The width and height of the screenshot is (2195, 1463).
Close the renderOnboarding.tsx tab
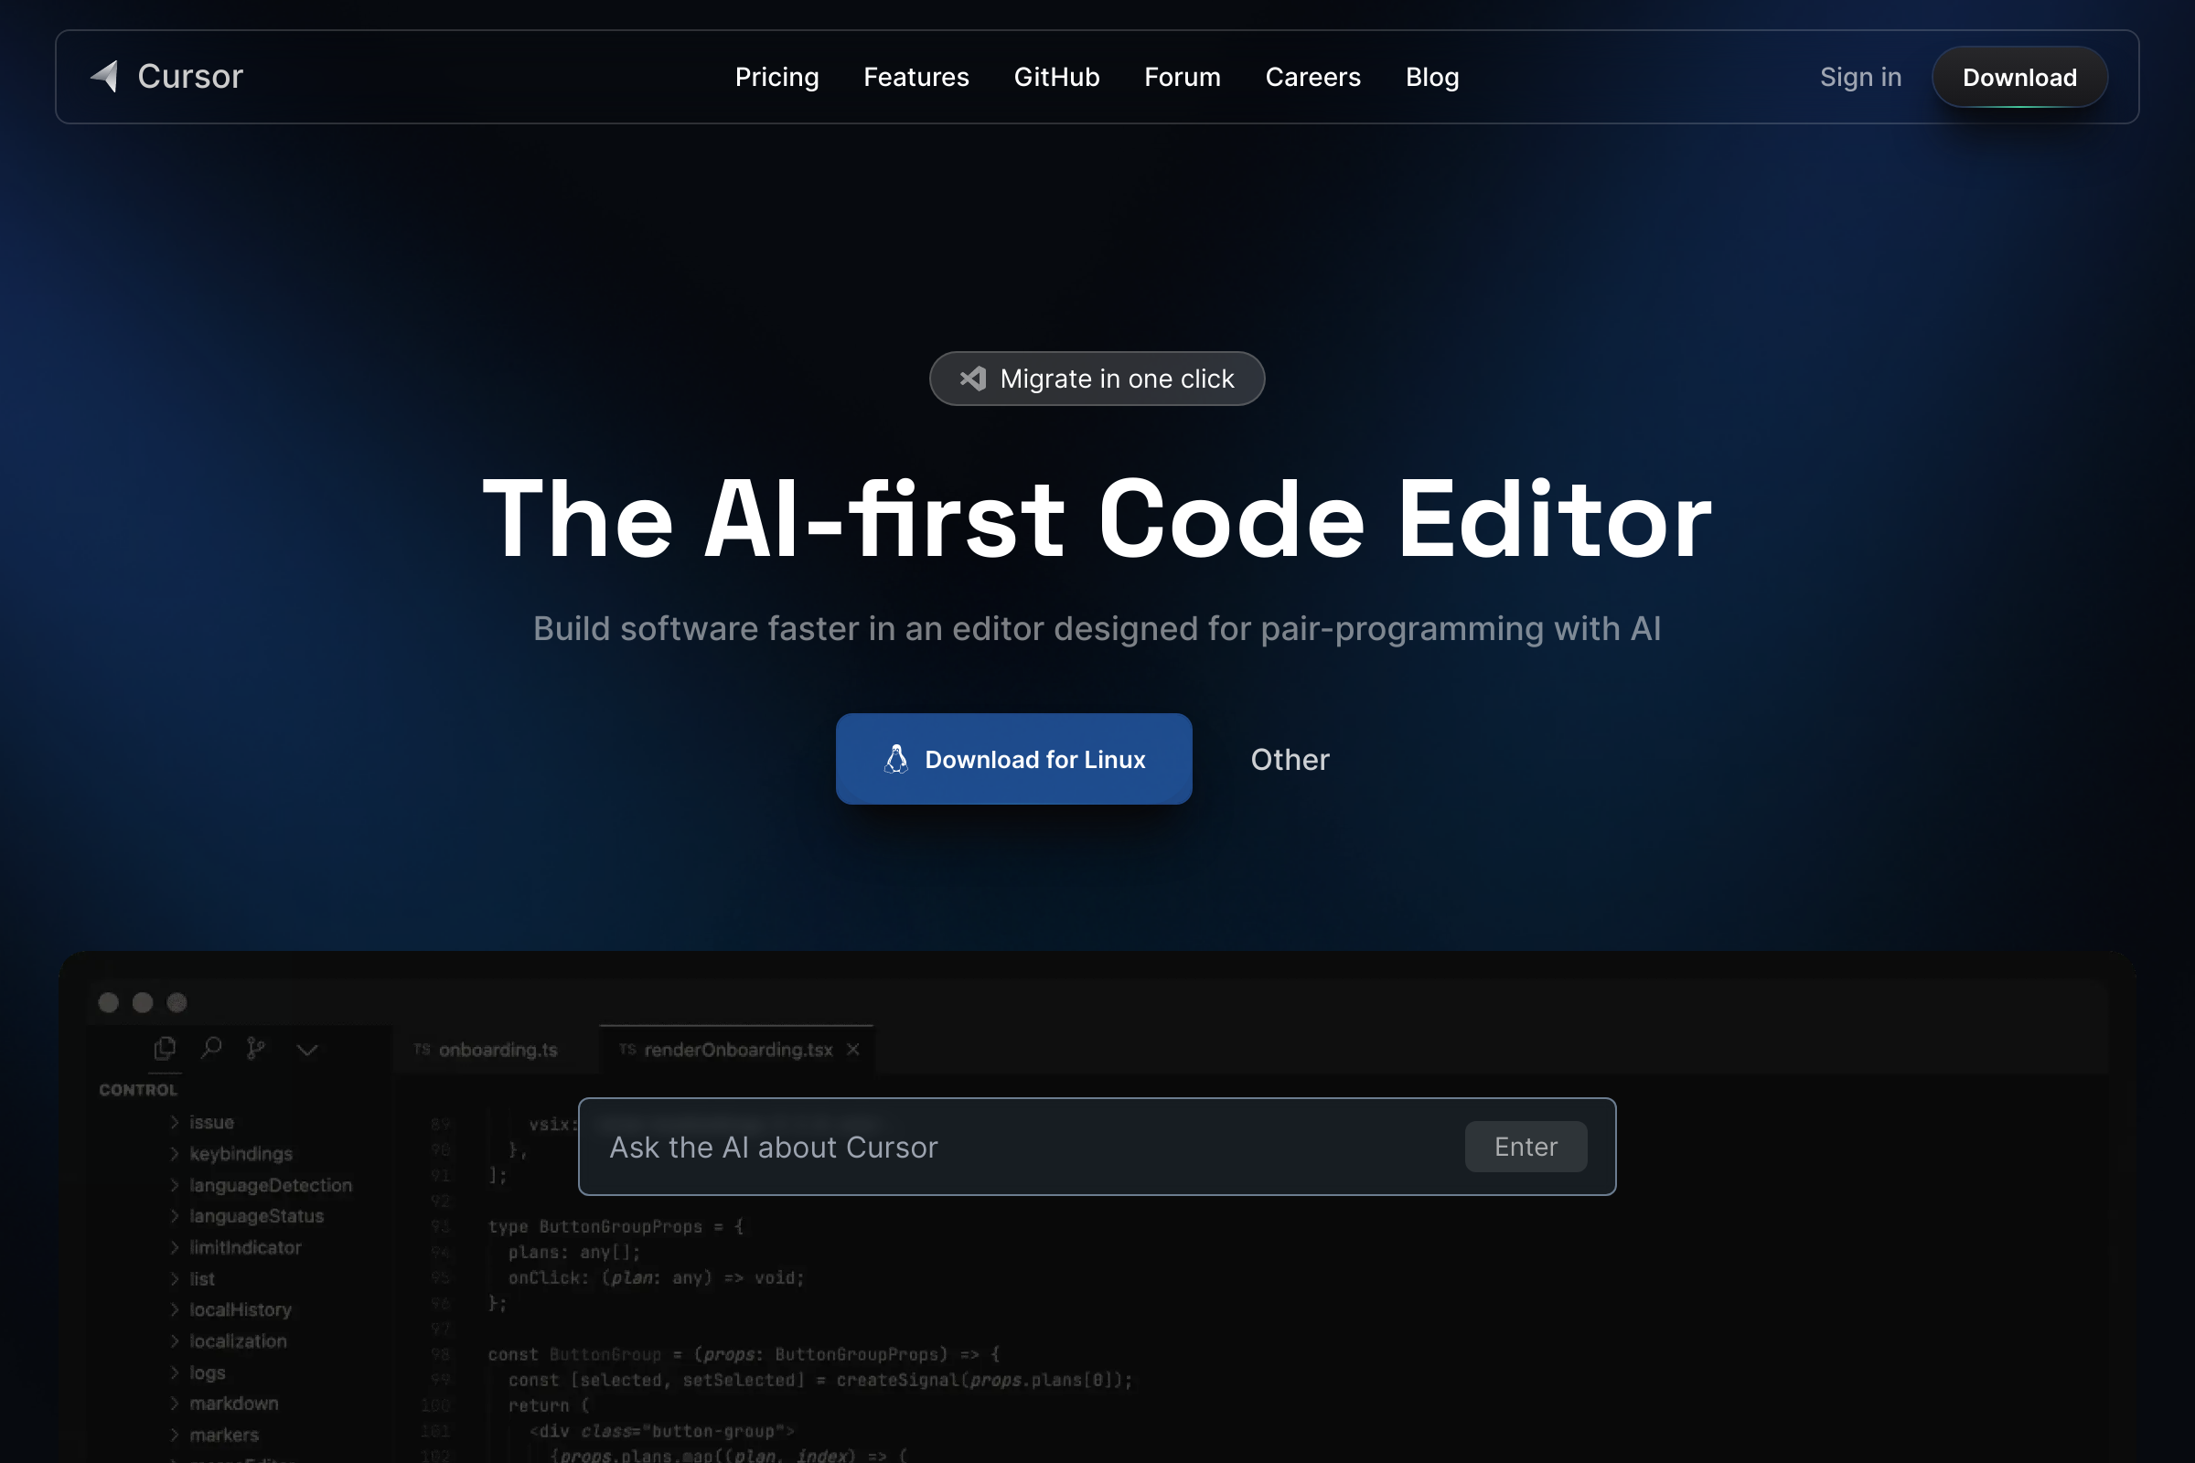click(x=853, y=1050)
